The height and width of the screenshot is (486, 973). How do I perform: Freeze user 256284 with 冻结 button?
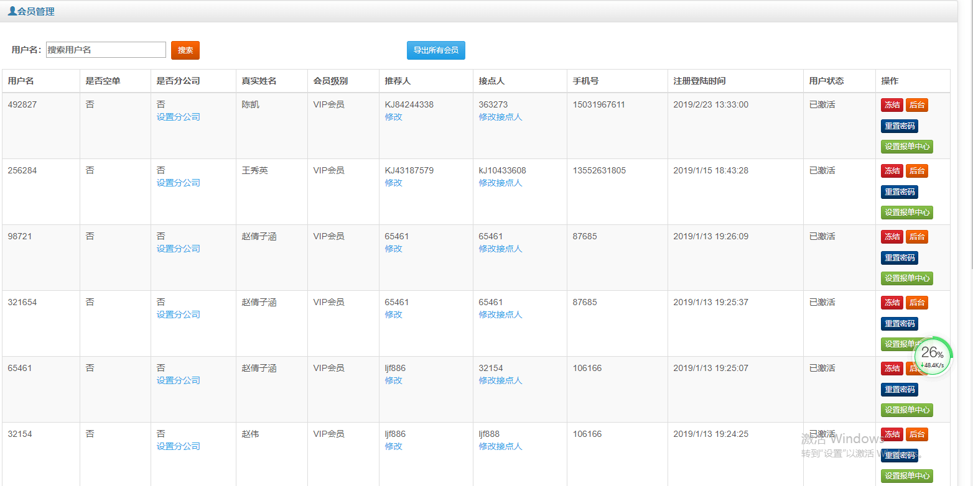[x=892, y=171]
